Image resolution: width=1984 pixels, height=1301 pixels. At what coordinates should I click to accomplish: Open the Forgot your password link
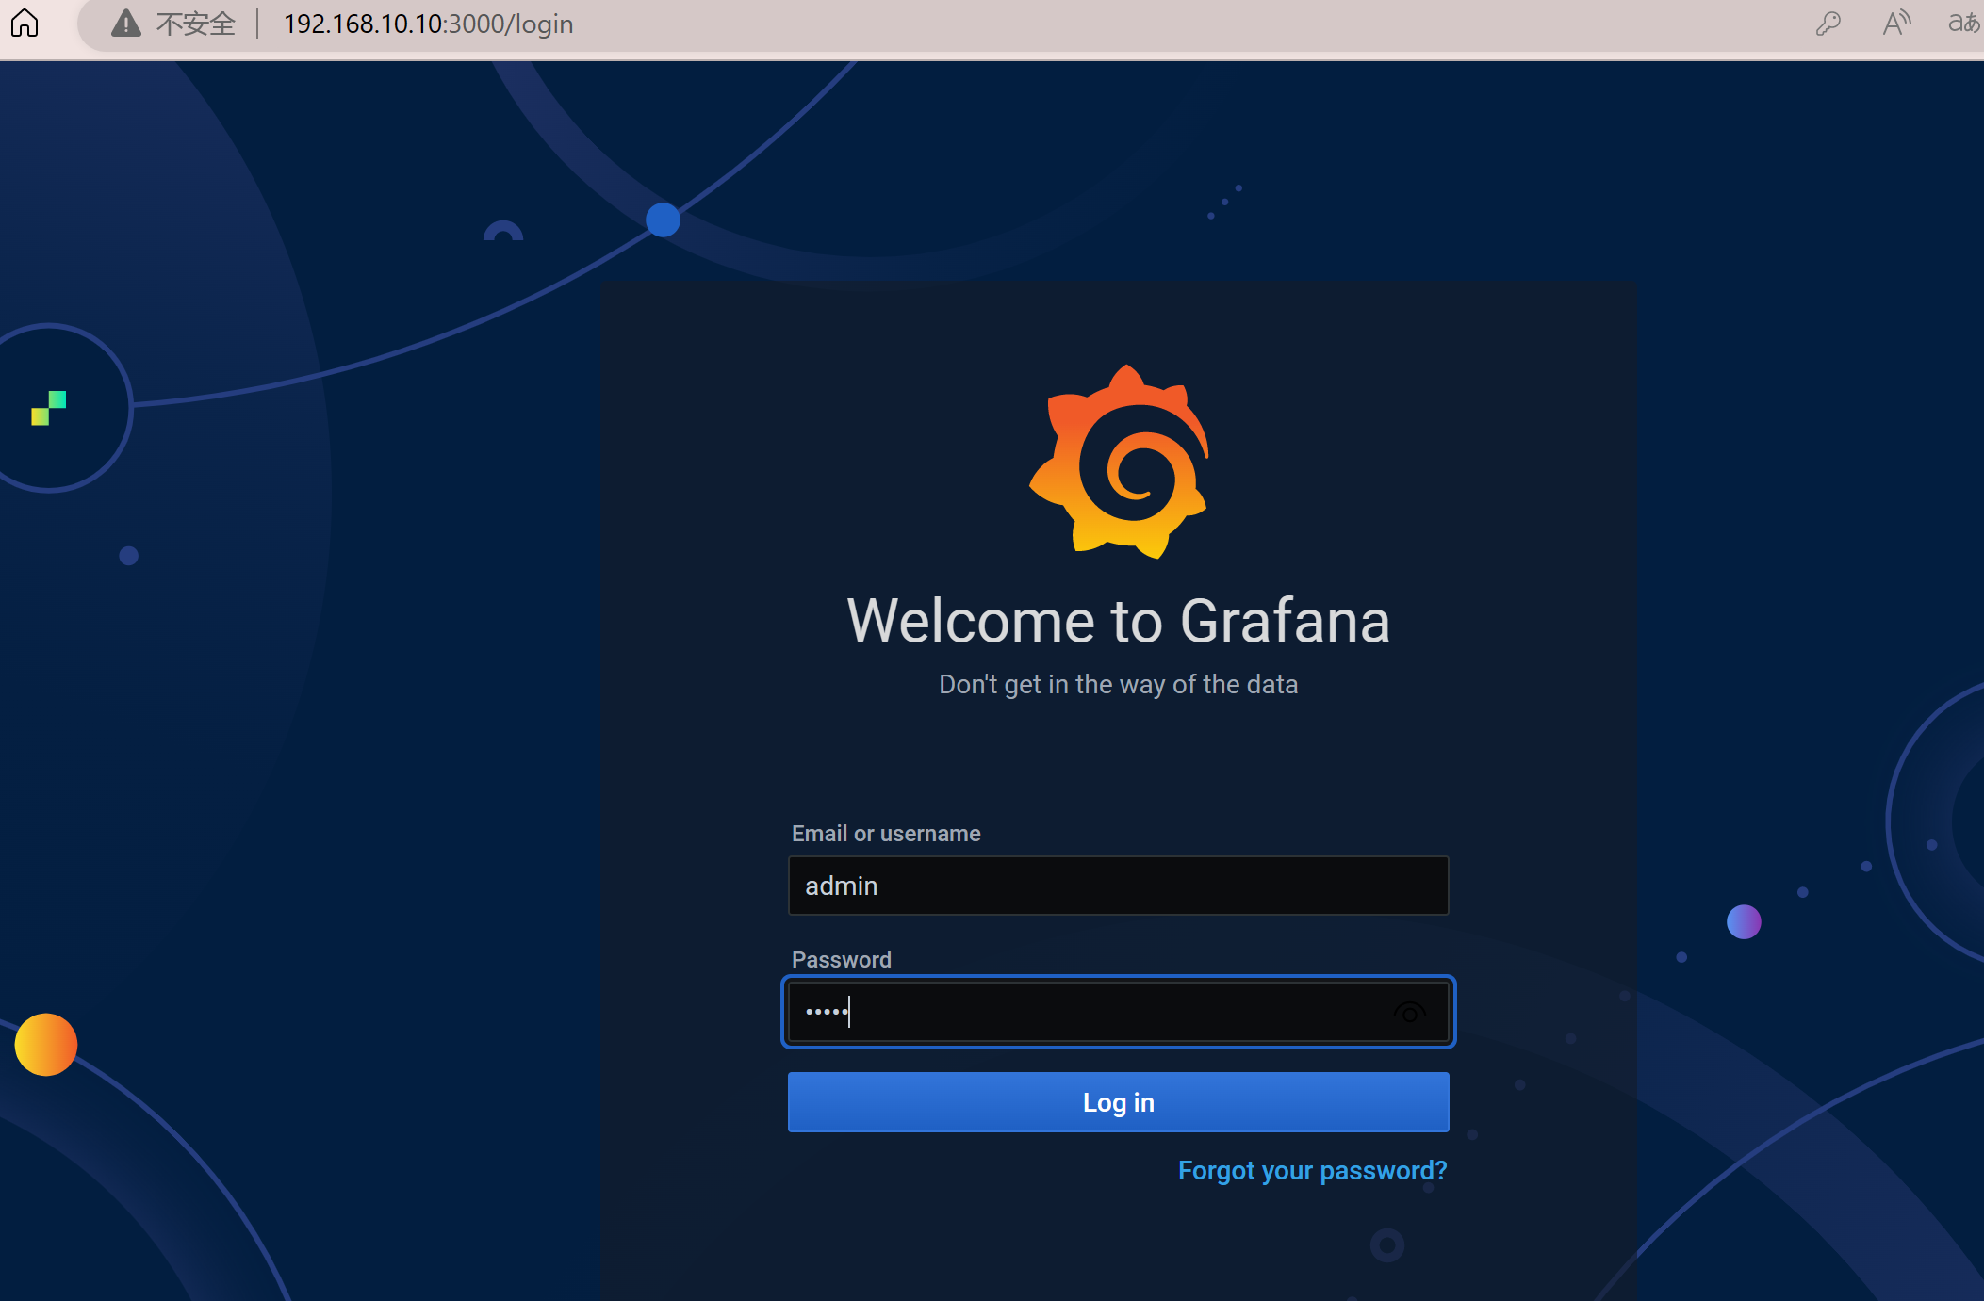click(x=1312, y=1171)
